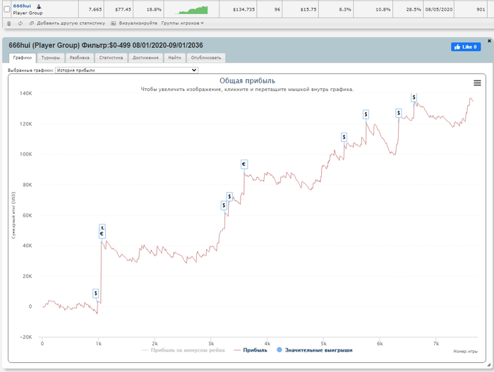
Task: Click the dollar win marker near 1k games
Action: (x=96, y=293)
